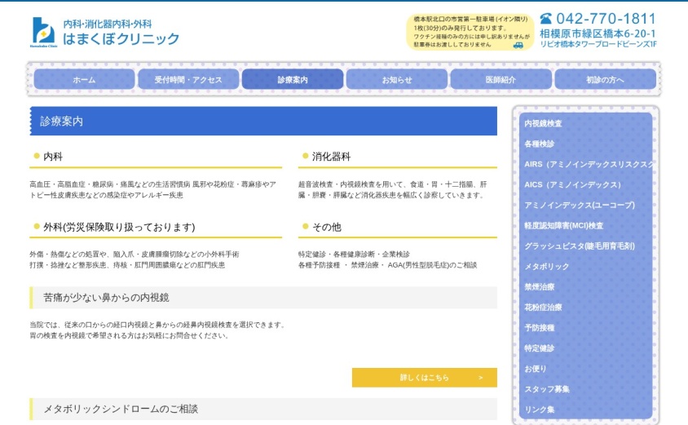Click the 苦痛が少ない鼻からの内視鏡 heading
The height and width of the screenshot is (425, 688).
point(106,298)
